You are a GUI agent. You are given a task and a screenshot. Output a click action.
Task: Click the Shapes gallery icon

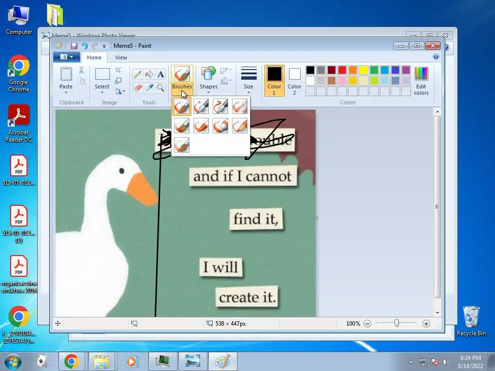[x=208, y=73]
